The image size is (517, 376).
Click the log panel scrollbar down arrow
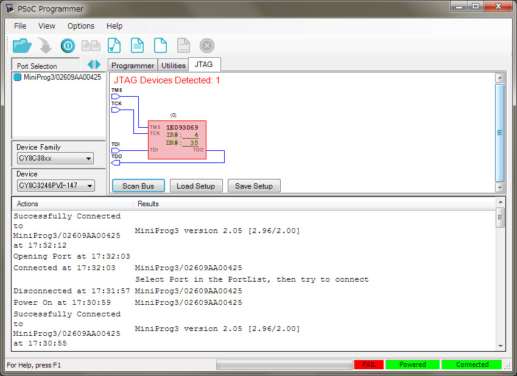(x=500, y=346)
